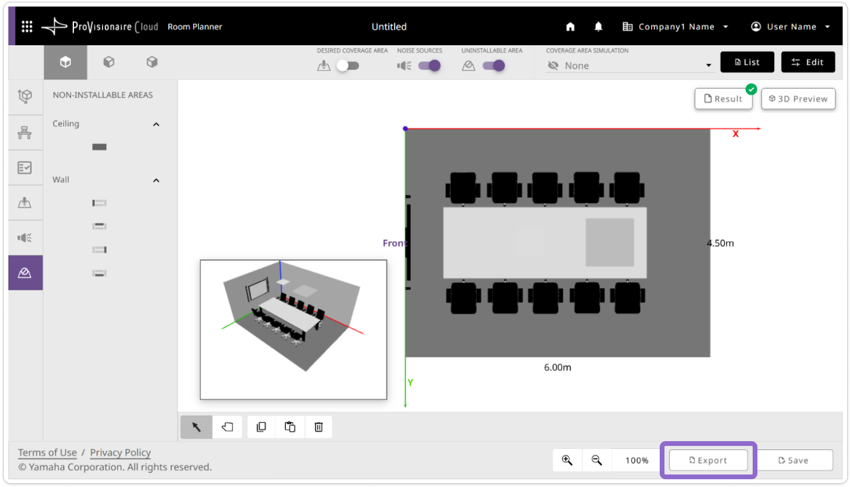Open Coverage Area Simulation dropdown
851x487 pixels.
pyautogui.click(x=630, y=65)
